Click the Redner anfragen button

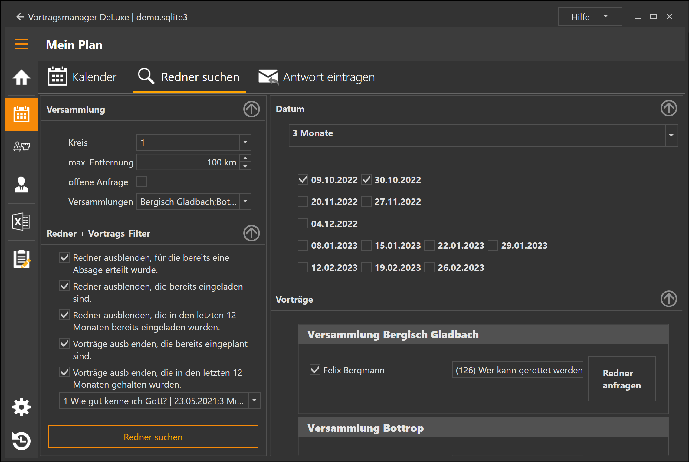click(x=622, y=379)
